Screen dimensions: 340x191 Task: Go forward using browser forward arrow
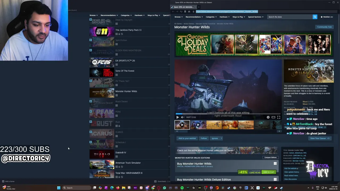pos(177,11)
